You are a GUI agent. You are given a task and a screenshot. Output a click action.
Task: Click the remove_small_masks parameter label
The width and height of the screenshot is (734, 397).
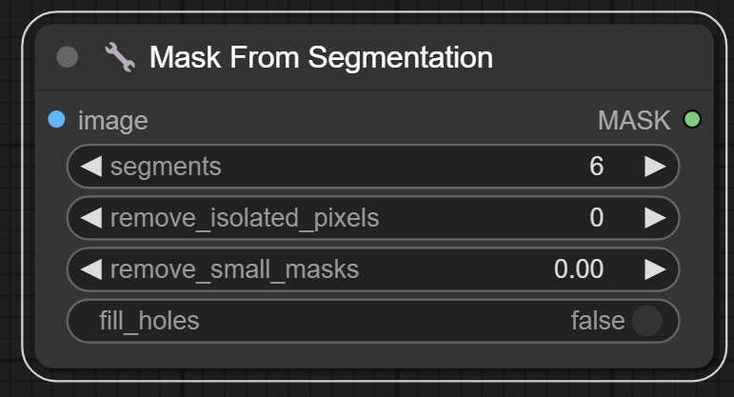pyautogui.click(x=234, y=269)
